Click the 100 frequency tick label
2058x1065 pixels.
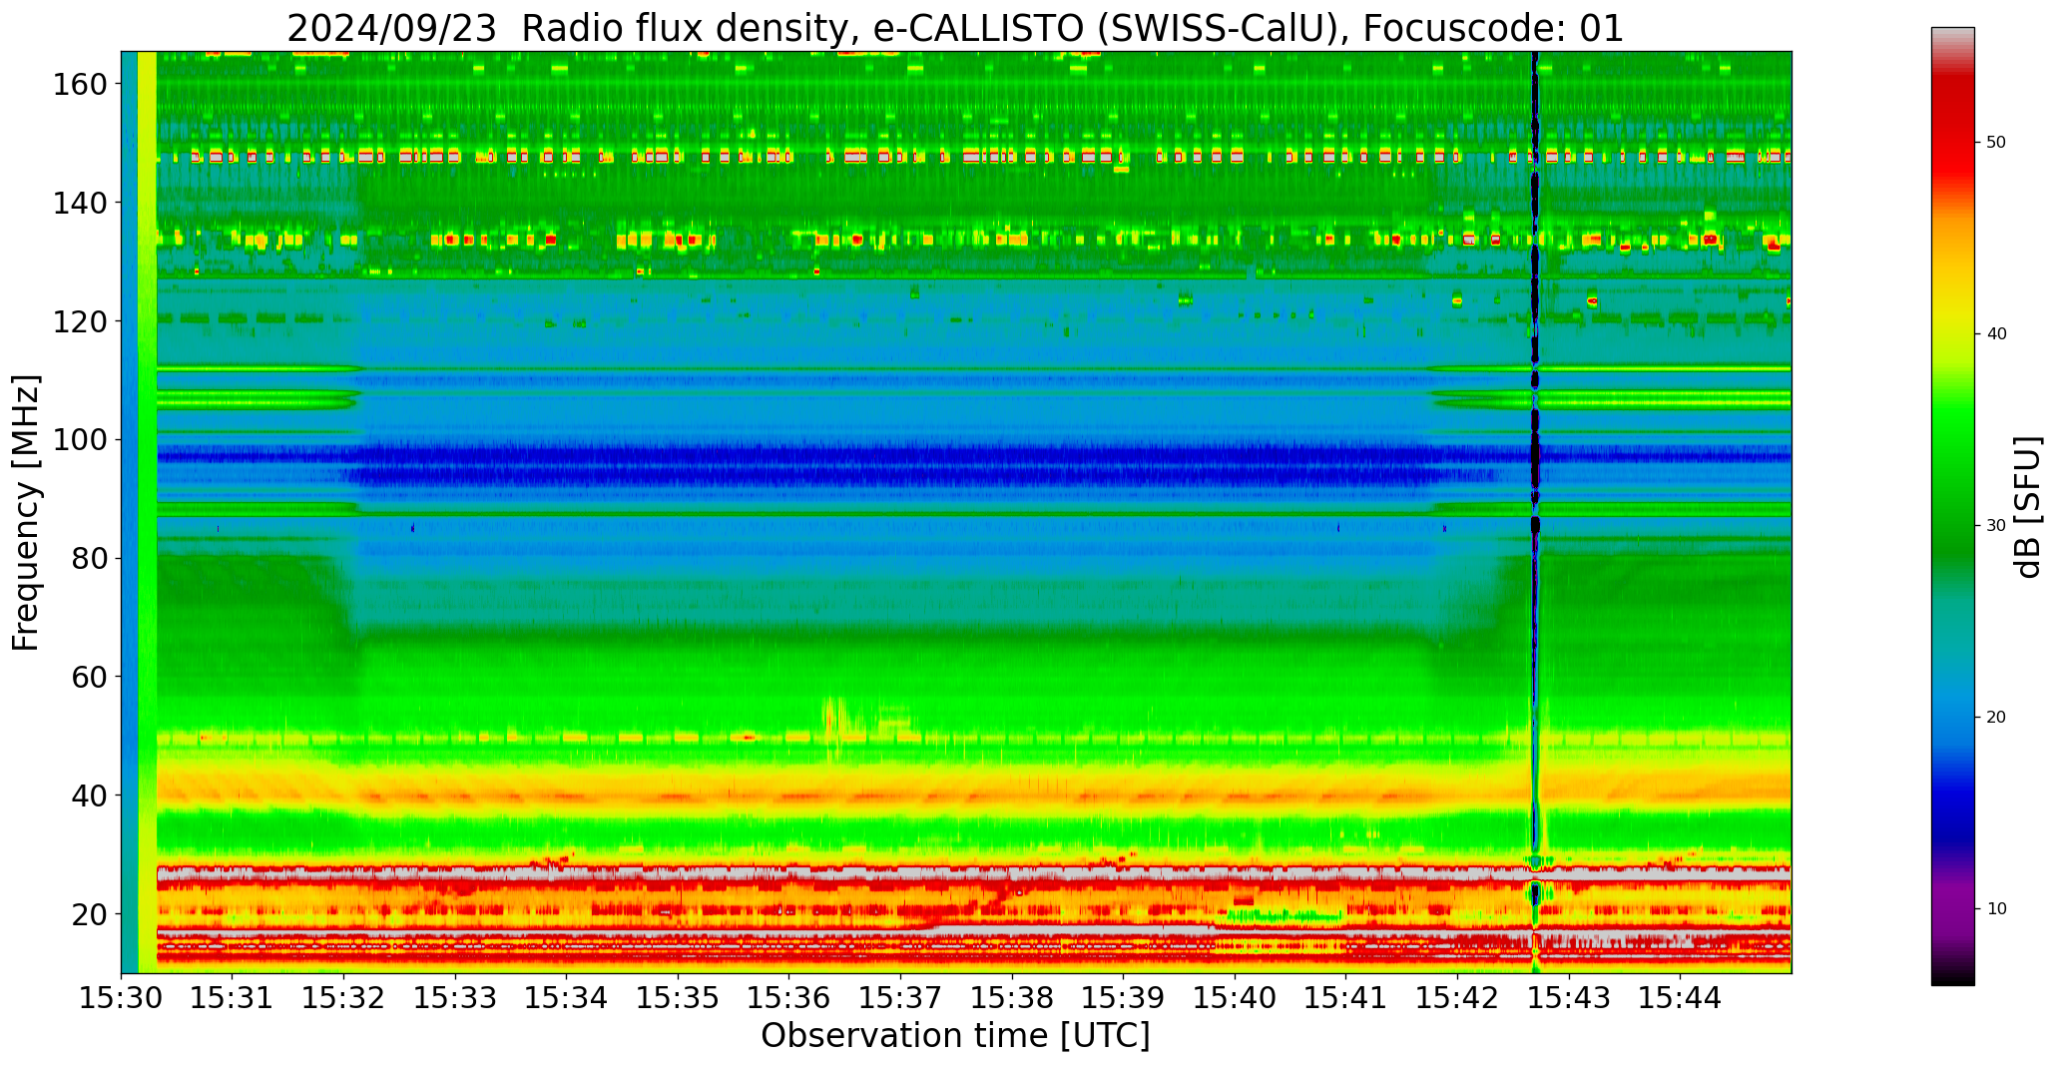(x=79, y=439)
